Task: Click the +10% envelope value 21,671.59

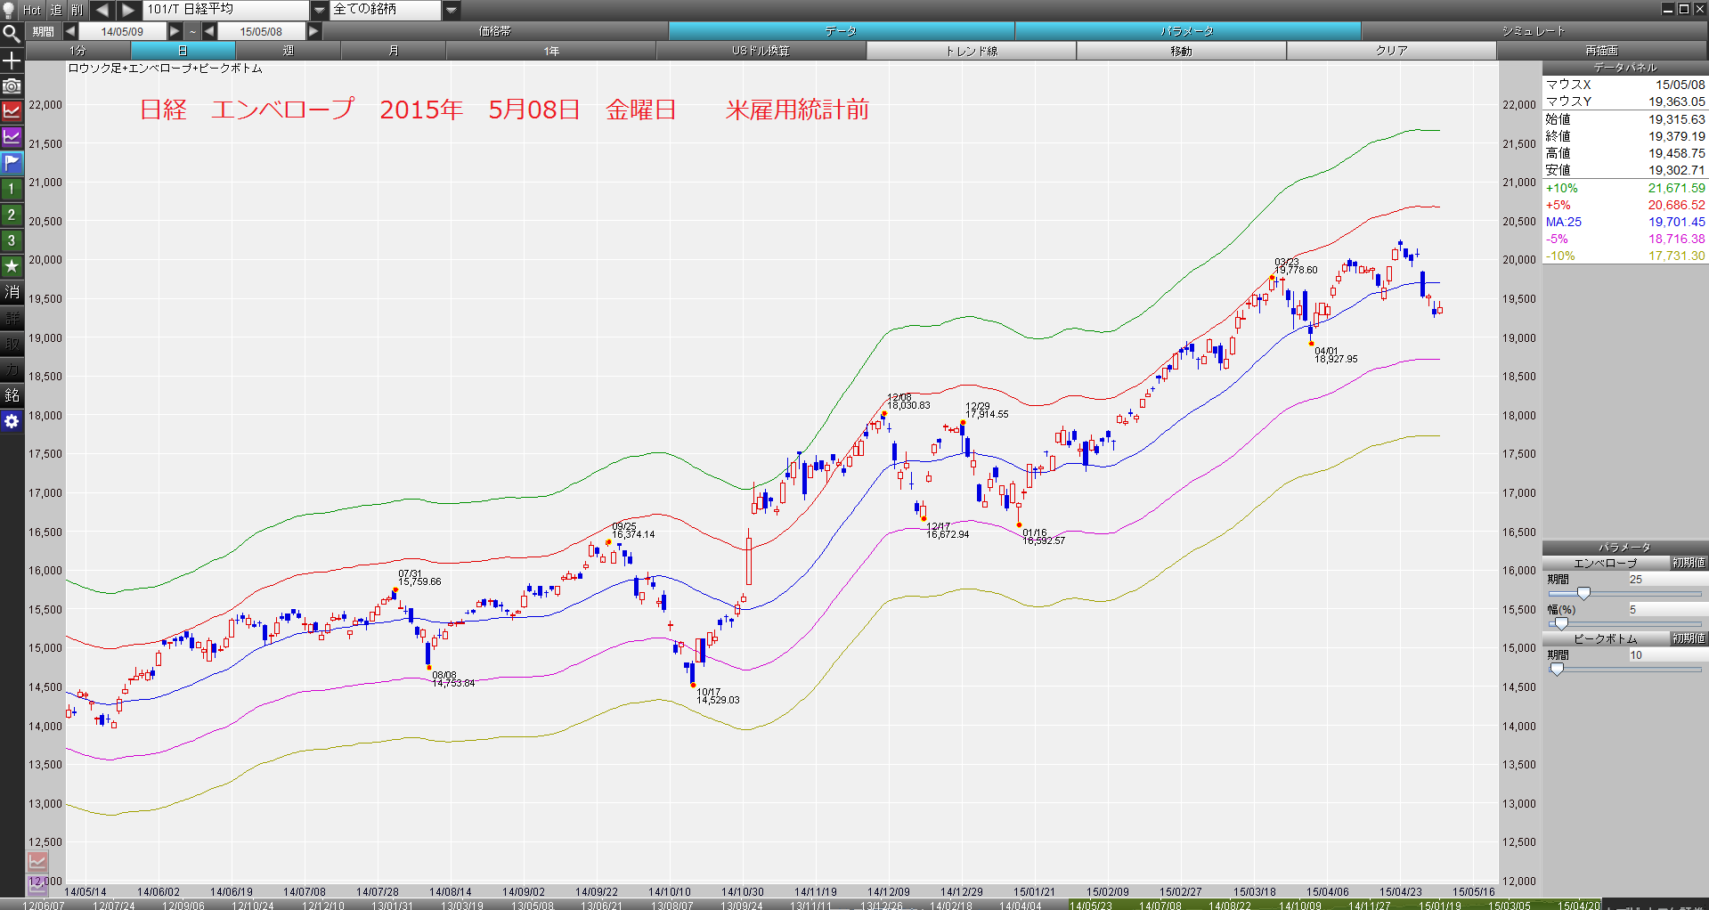Action: coord(1676,188)
